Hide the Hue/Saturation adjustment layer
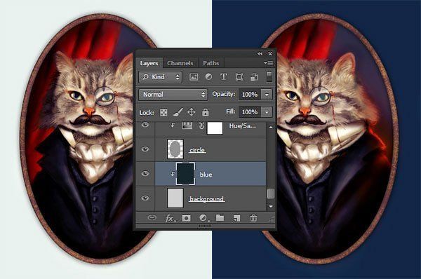 click(x=145, y=125)
